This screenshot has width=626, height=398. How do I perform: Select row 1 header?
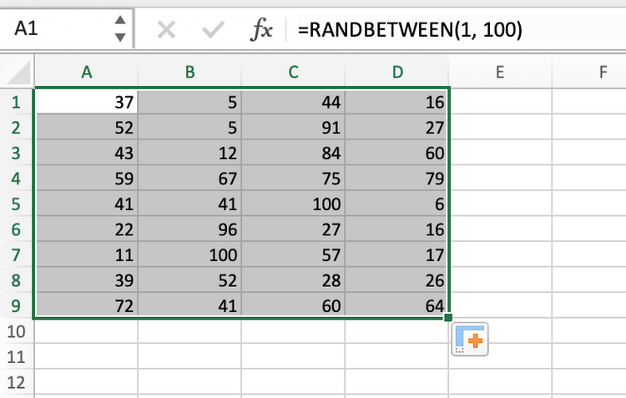click(x=17, y=102)
